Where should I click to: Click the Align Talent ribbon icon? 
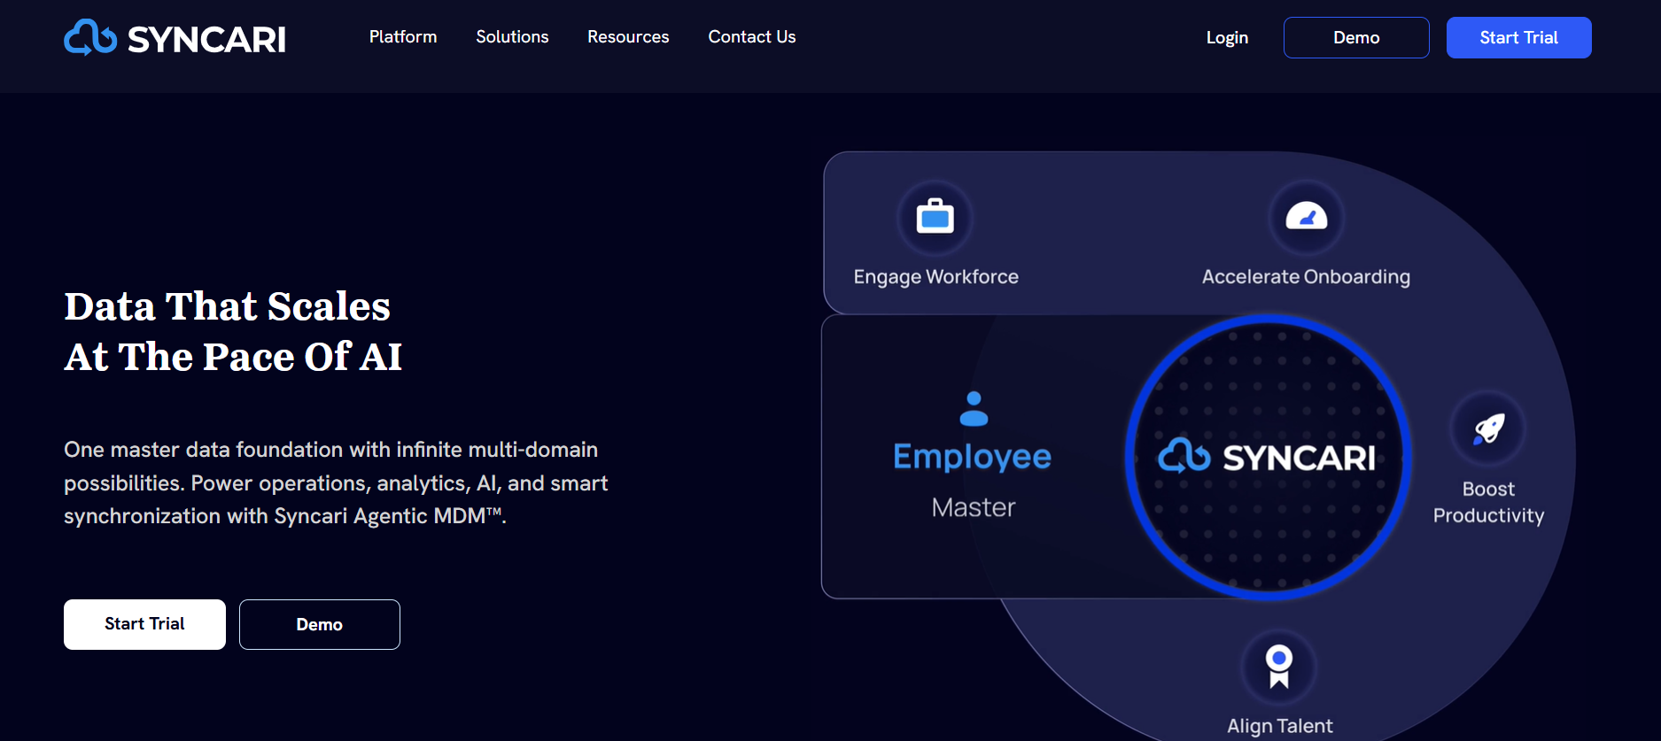pyautogui.click(x=1279, y=666)
